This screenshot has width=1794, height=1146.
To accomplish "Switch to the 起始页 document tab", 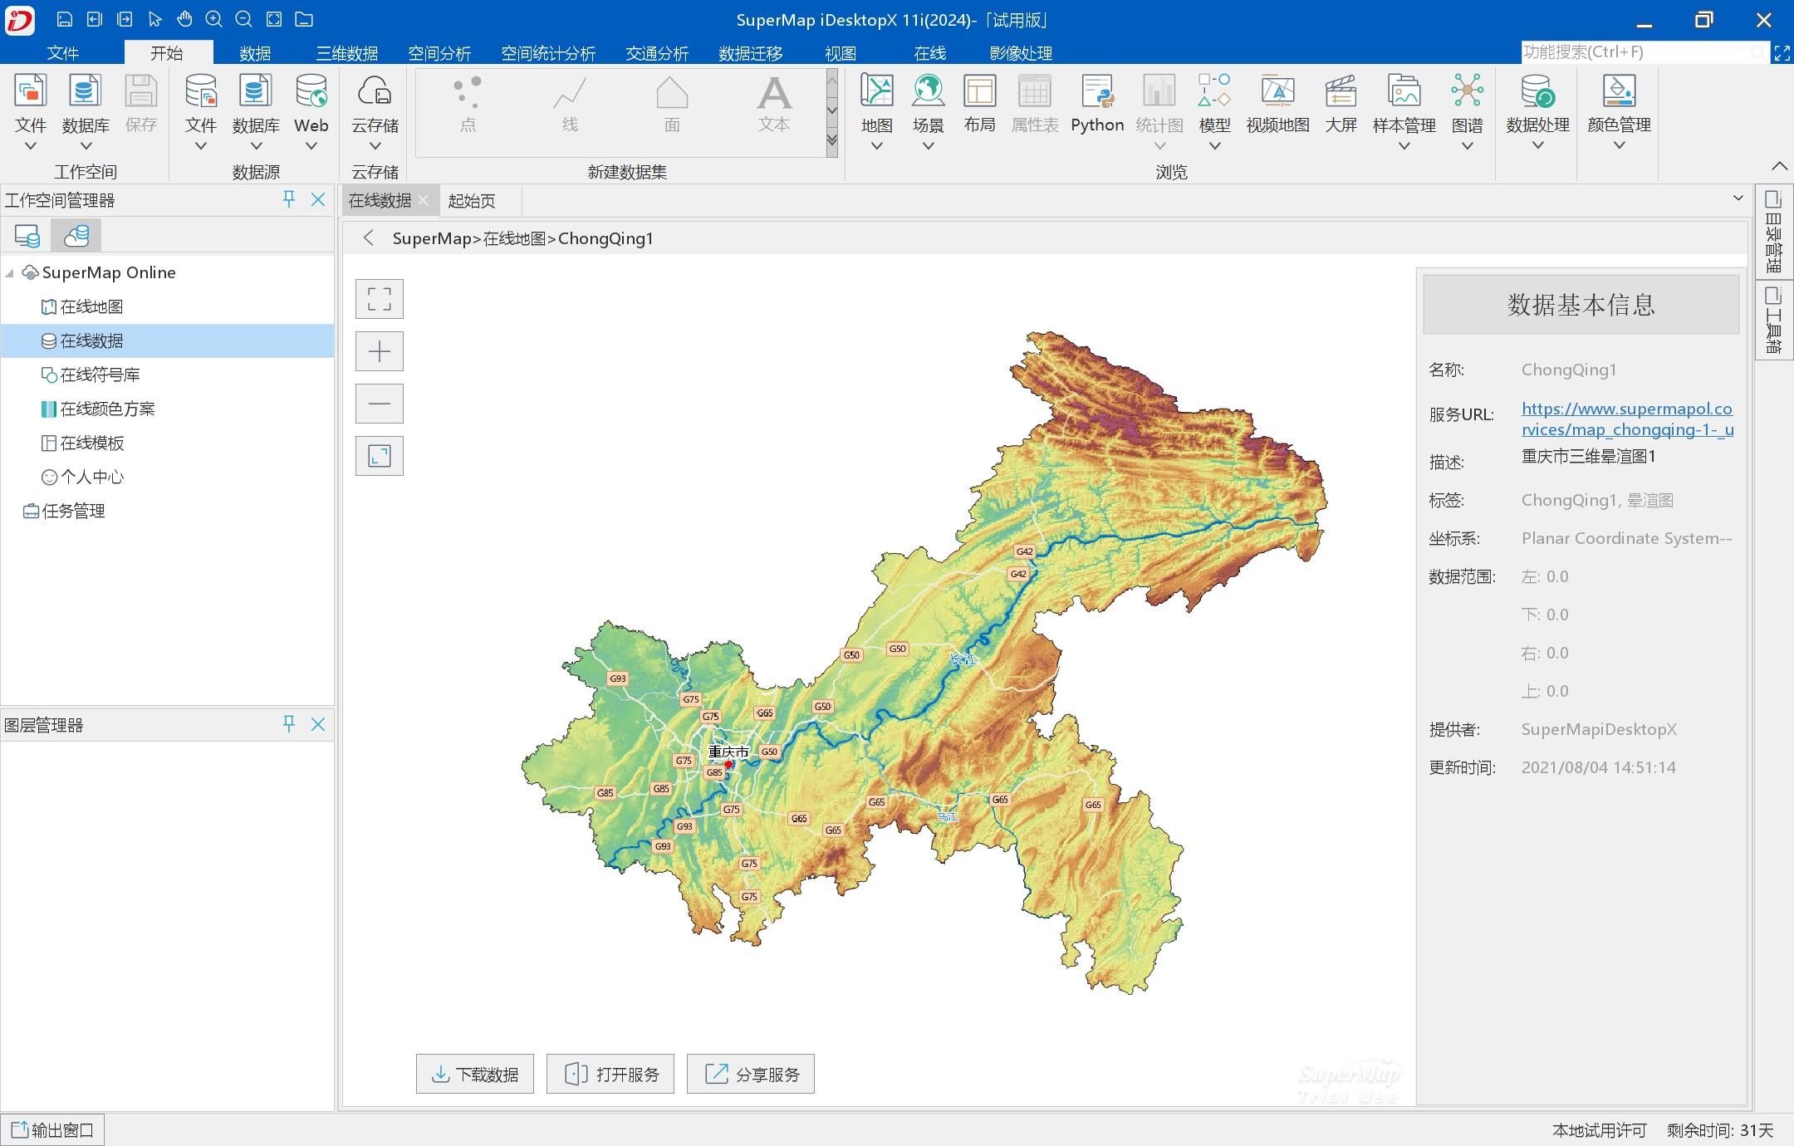I will pos(471,200).
